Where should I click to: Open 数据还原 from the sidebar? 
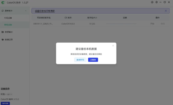coord(9,40)
